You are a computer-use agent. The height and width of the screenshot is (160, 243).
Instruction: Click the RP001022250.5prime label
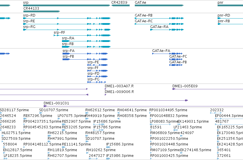pyautogui.click(x=169, y=139)
